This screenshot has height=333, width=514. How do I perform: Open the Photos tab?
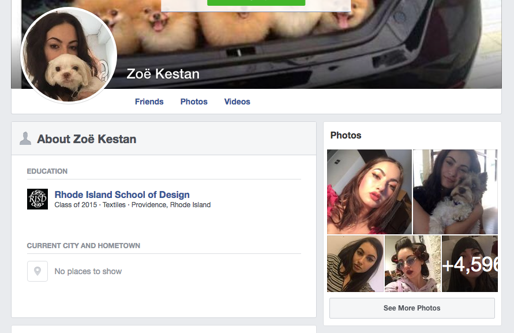[x=194, y=102]
